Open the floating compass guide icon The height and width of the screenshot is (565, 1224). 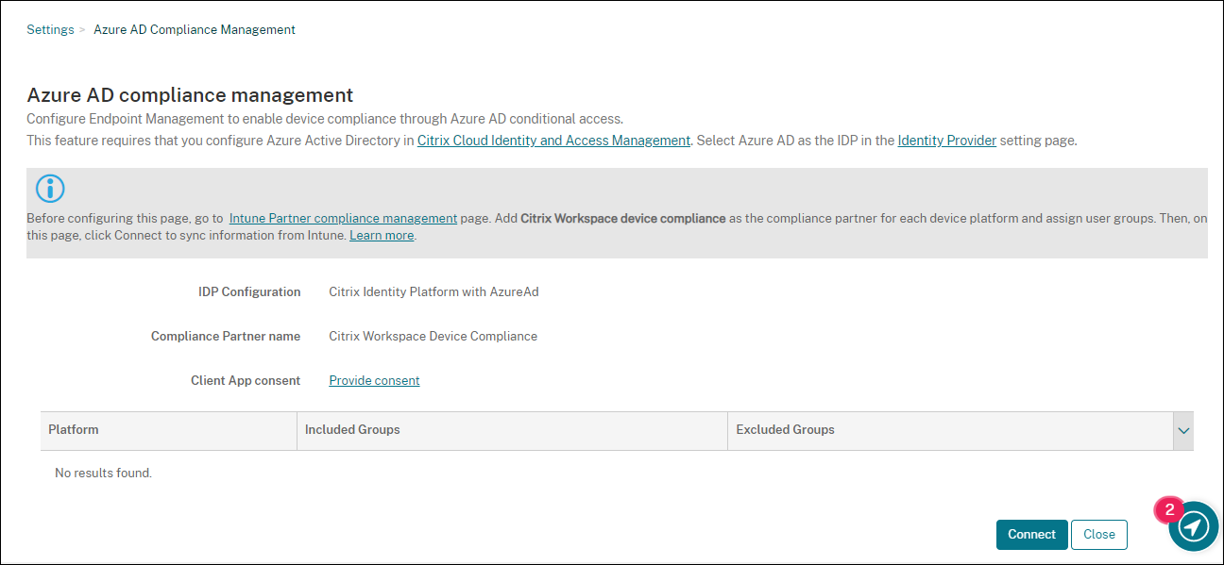point(1194,525)
